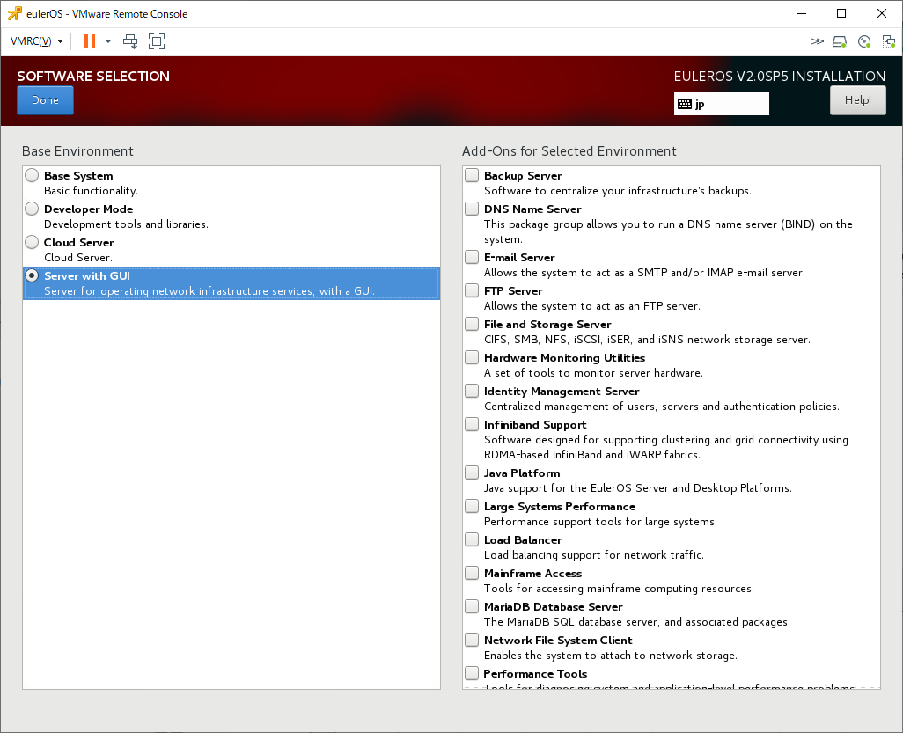Check the Java Platform add-on
903x733 pixels.
pyautogui.click(x=473, y=473)
